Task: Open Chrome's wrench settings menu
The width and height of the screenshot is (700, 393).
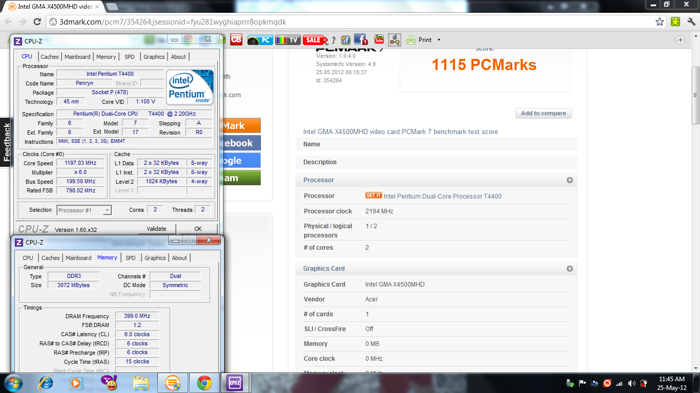Action: tap(692, 21)
